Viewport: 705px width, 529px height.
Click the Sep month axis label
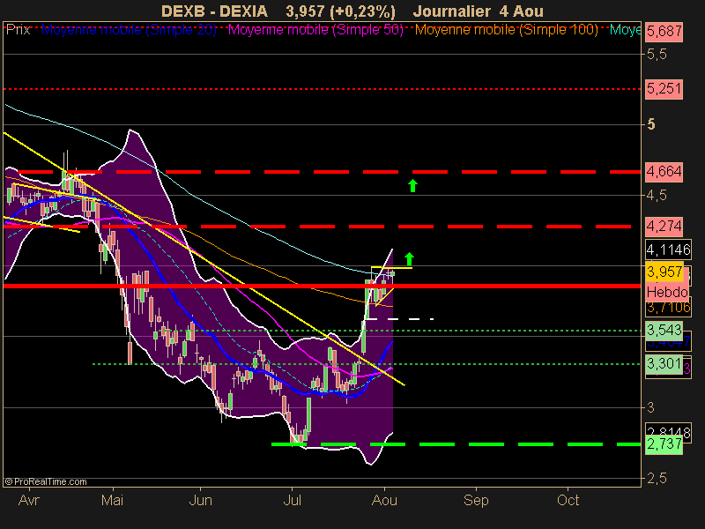click(x=476, y=500)
